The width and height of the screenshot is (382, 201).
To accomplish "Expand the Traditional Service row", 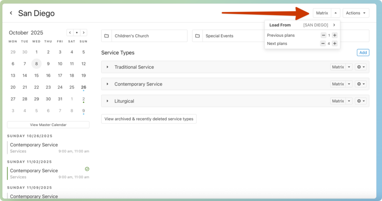I will (107, 67).
